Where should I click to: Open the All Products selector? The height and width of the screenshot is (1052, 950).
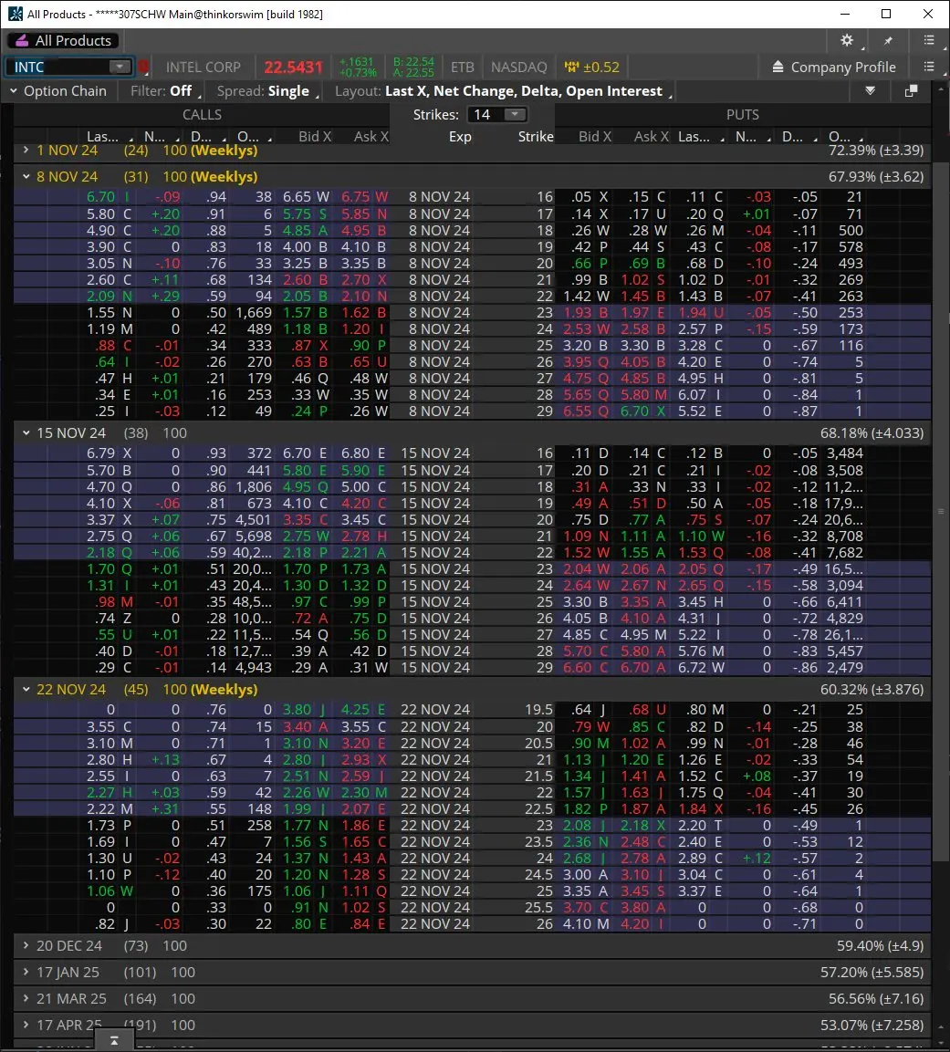click(x=64, y=40)
